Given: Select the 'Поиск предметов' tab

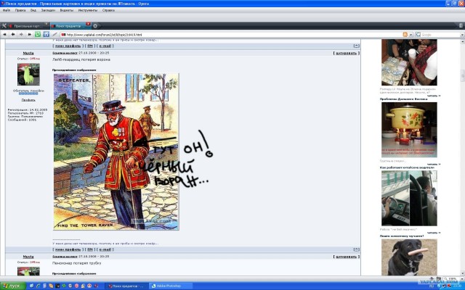Looking at the screenshot, I should (69, 26).
